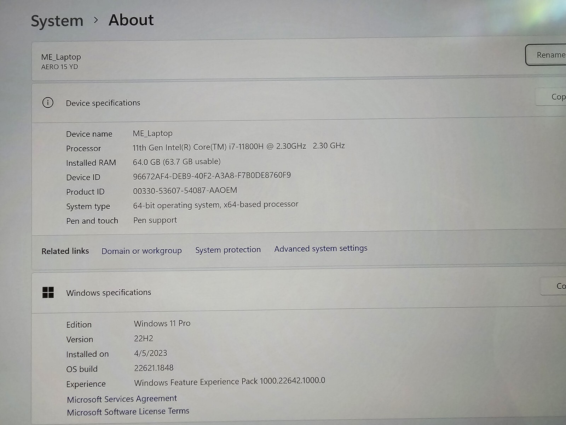Click the Related links label
Viewport: 566px width, 425px height.
point(65,251)
